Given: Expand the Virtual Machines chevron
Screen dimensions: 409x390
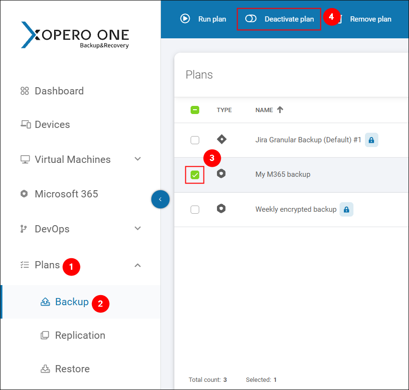Looking at the screenshot, I should 137,159.
